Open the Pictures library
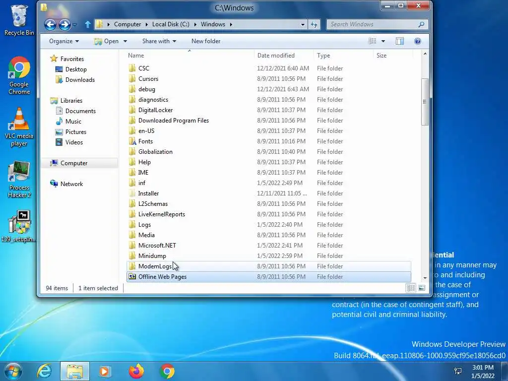This screenshot has width=508, height=381. (x=76, y=132)
